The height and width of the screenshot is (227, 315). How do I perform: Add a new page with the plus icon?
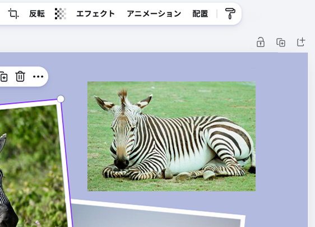301,42
